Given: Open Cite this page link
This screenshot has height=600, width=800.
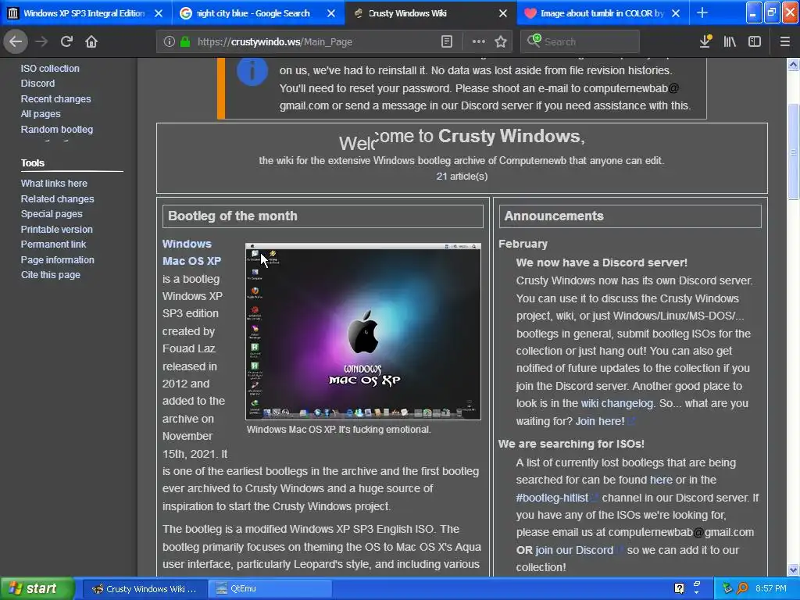Looking at the screenshot, I should click(x=51, y=274).
